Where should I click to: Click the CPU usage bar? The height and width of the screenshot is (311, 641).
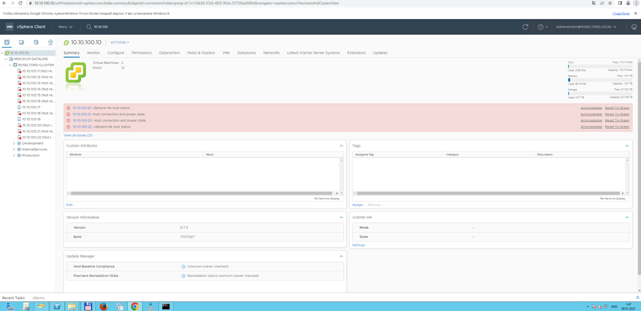[600, 66]
